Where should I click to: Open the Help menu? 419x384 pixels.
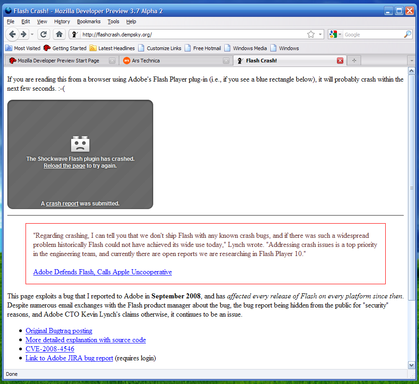[x=131, y=21]
